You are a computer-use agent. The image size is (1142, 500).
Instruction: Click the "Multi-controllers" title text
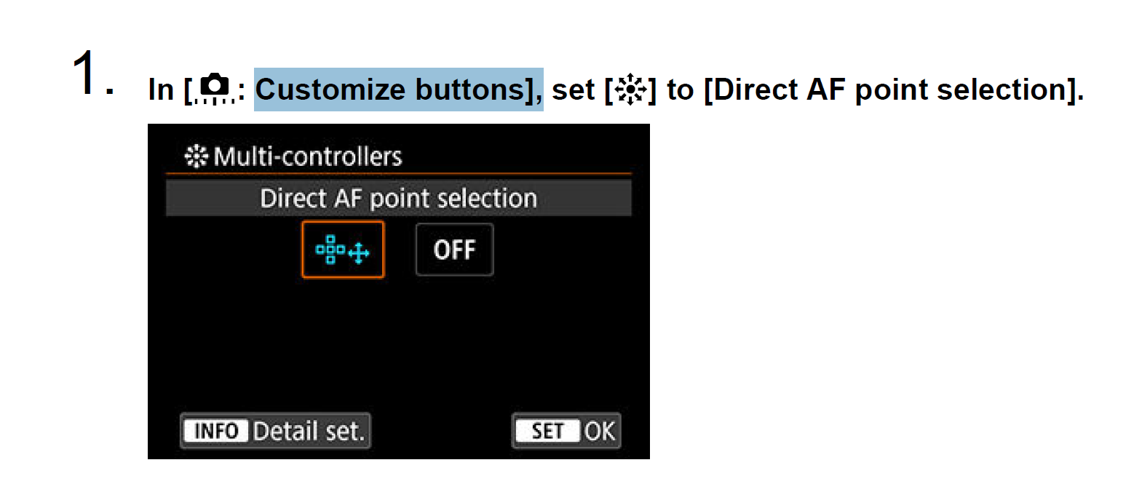(x=308, y=156)
